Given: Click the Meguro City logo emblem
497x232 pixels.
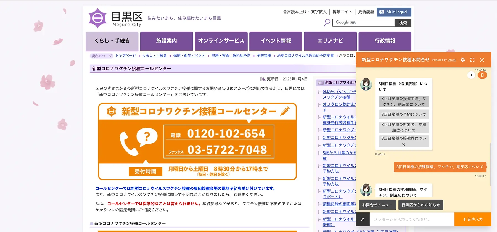Looking at the screenshot, I should pyautogui.click(x=97, y=18).
